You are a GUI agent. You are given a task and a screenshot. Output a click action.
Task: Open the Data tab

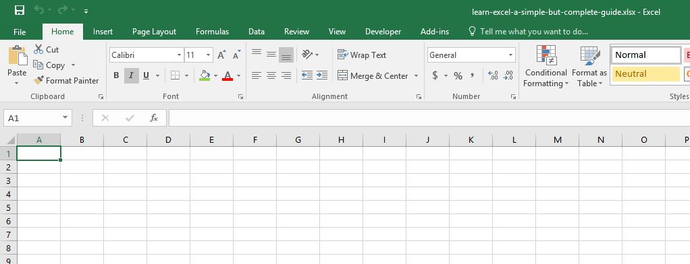pos(257,32)
